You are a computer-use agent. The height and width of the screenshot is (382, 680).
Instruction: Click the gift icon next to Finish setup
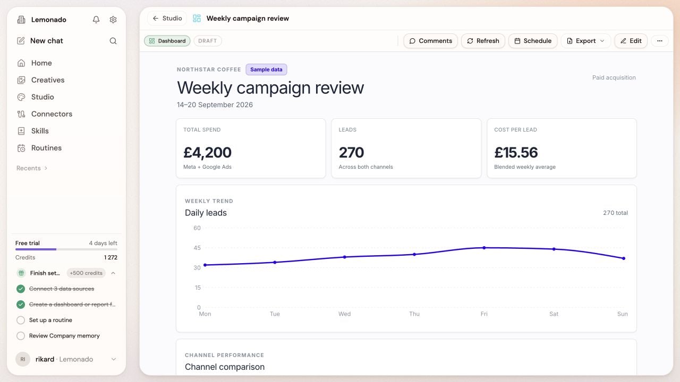pos(21,273)
